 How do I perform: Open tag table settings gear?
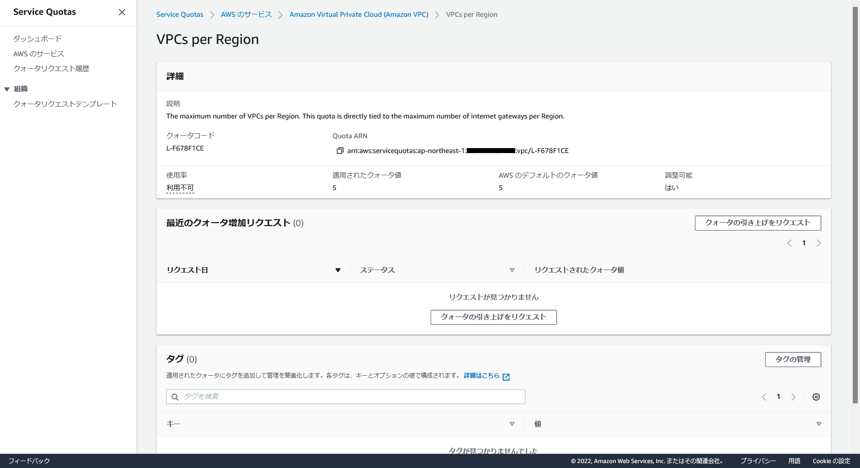pyautogui.click(x=816, y=397)
